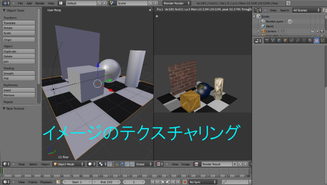This screenshot has width=327, height=185.
Task: Open the Modifiers wrench tab icon
Action: (x=297, y=40)
